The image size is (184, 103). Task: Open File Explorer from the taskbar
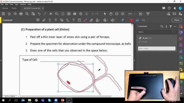[30, 100]
